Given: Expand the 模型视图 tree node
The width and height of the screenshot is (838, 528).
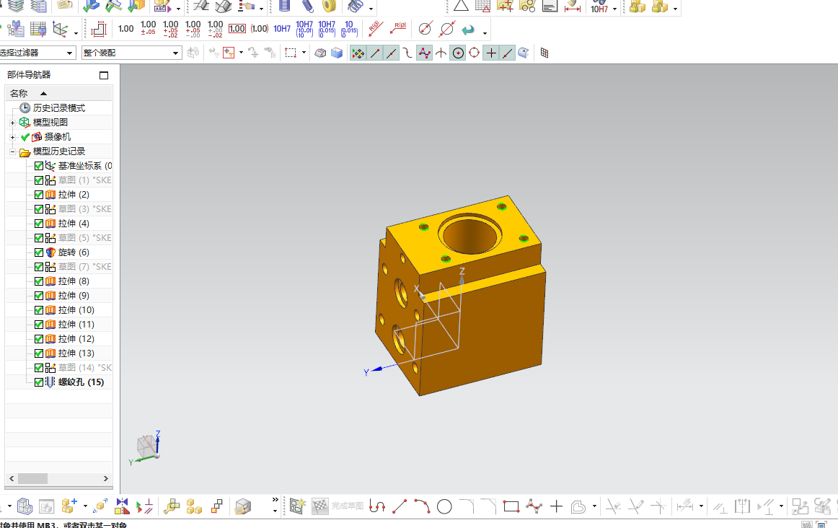Looking at the screenshot, I should tap(12, 123).
